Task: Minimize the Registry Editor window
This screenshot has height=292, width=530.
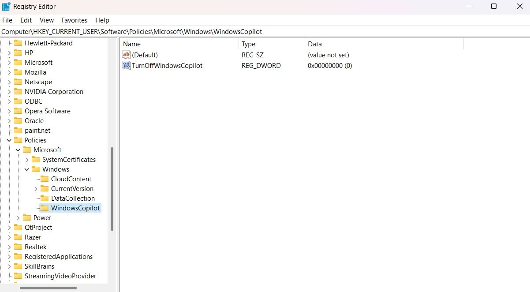Action: coord(468,7)
